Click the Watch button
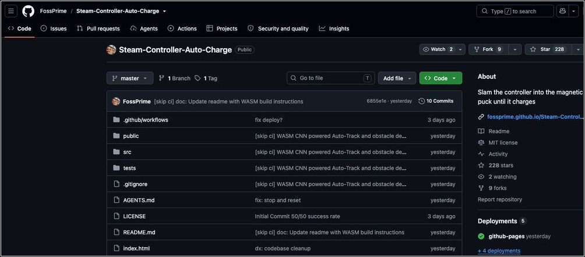Viewport: 585px width, 257px height. [x=438, y=49]
